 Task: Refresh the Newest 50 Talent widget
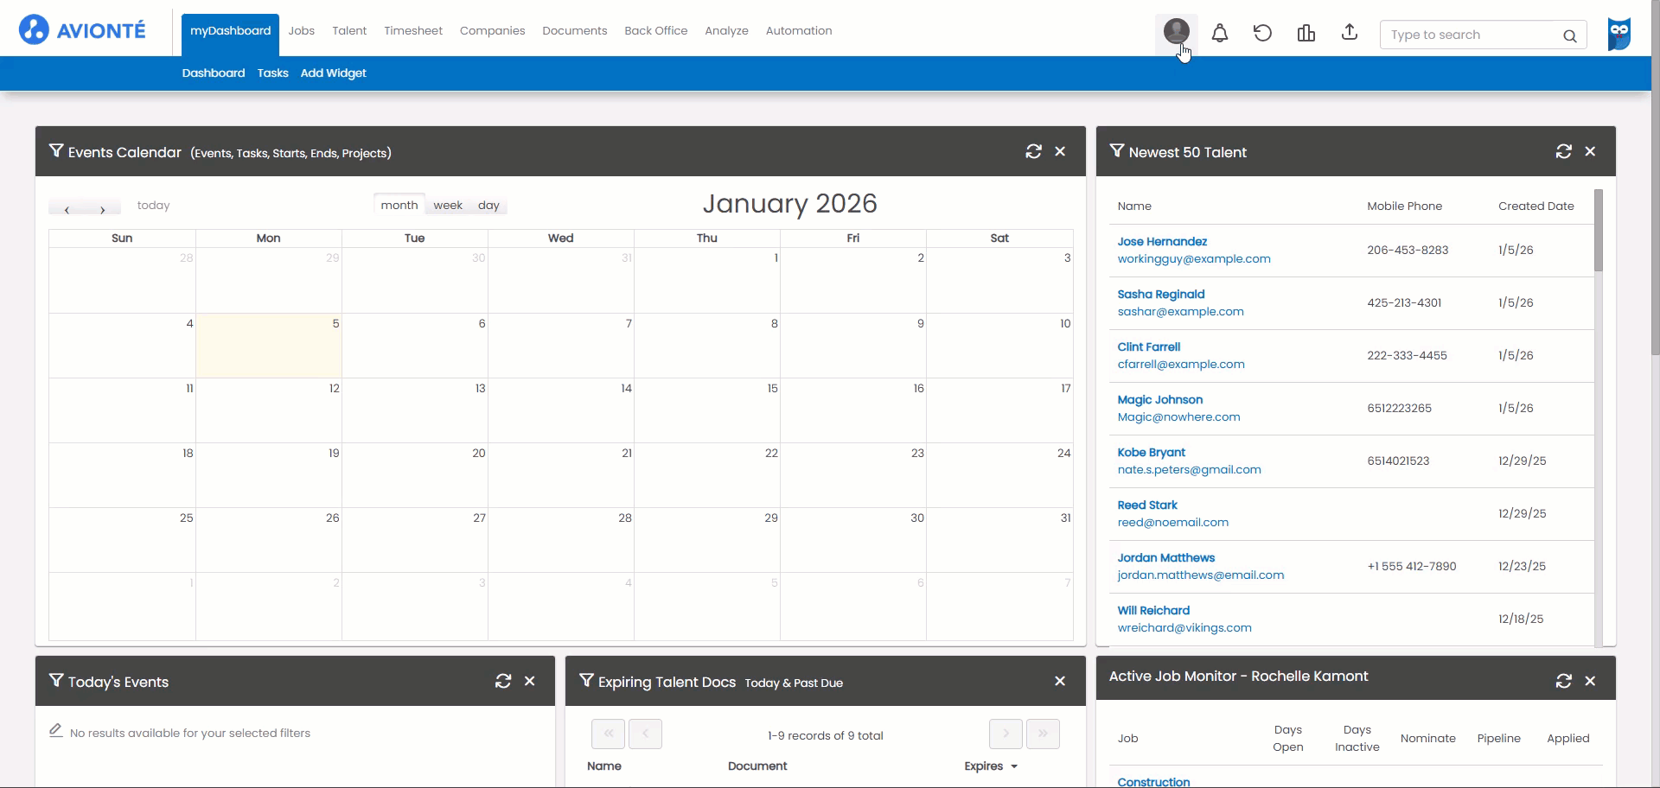(1563, 151)
